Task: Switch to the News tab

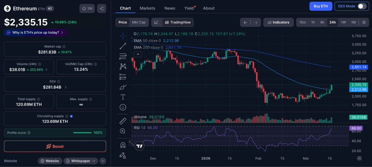Action: pos(169,8)
